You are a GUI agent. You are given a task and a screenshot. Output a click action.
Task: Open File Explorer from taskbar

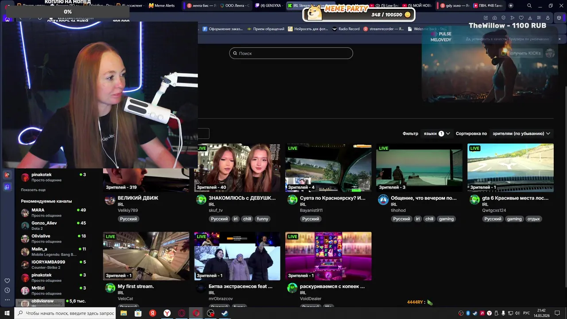(124, 313)
